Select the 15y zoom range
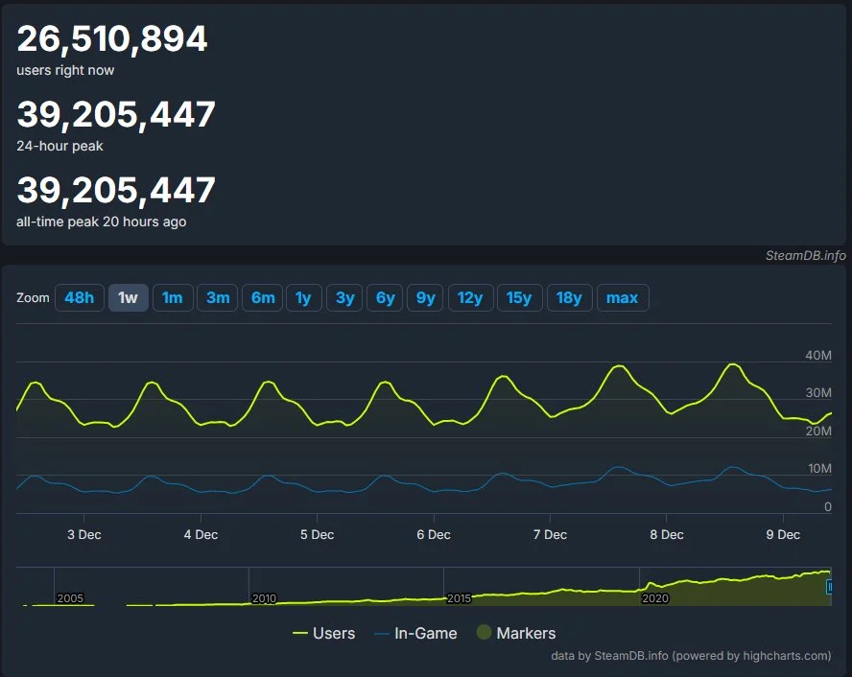Screen dimensions: 852x677 coord(519,297)
